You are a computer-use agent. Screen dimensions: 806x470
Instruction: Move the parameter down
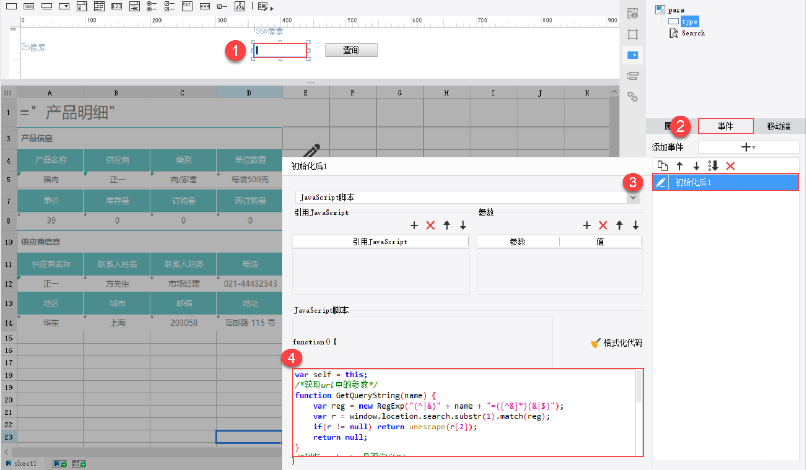tap(636, 225)
